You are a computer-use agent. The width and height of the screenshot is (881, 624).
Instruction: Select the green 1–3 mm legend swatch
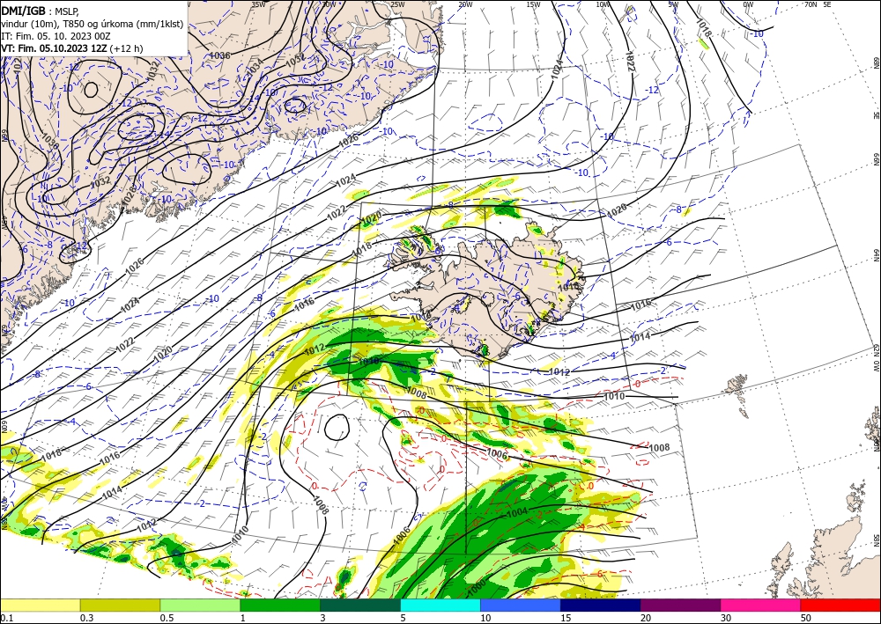[280, 605]
